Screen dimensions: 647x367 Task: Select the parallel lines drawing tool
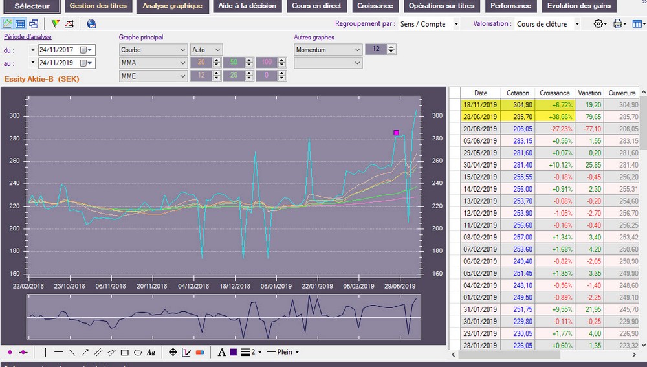(x=98, y=353)
